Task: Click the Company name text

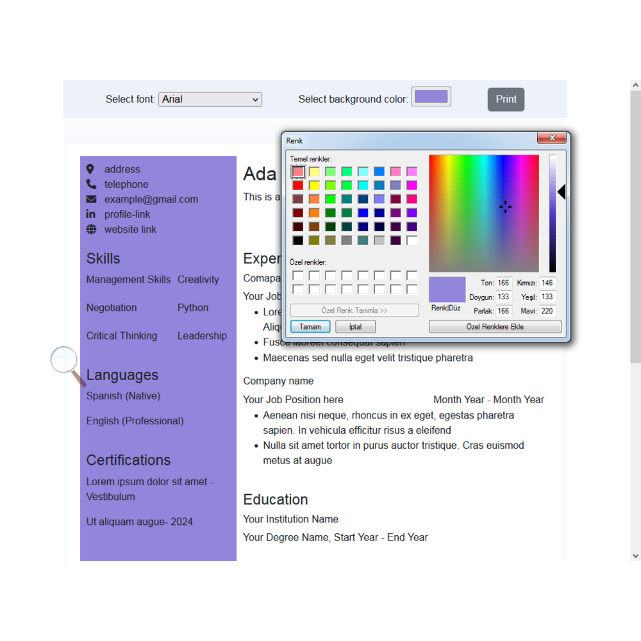Action: (278, 381)
